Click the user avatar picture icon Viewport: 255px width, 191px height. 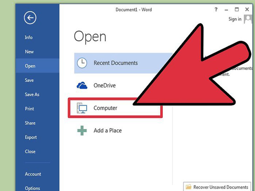(248, 19)
